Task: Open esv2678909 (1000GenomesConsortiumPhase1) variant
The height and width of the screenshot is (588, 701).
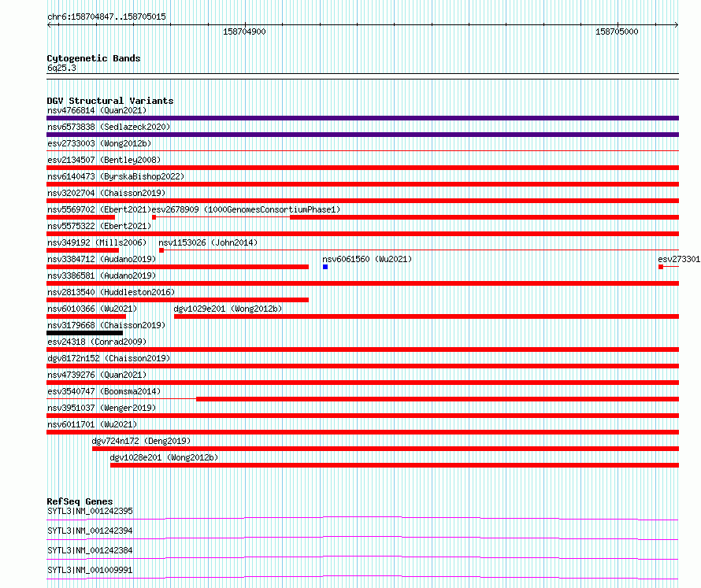Action: coord(246,209)
